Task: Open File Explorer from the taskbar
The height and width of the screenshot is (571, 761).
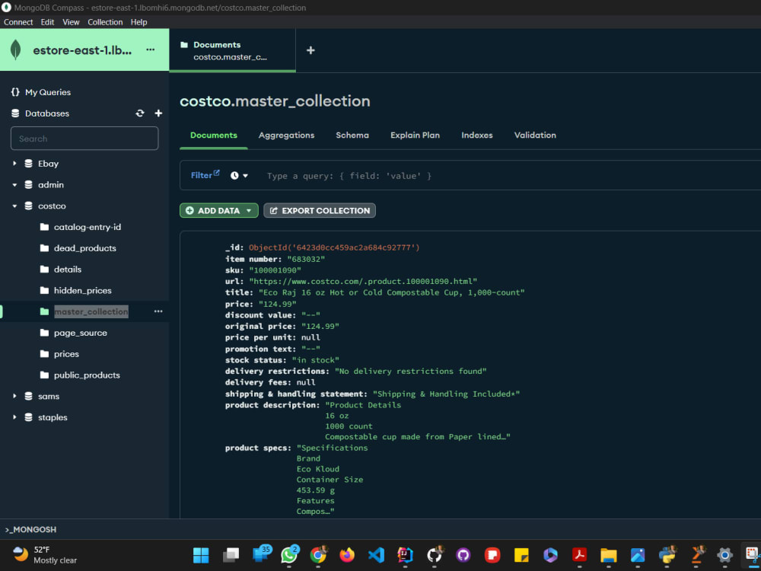Action: pos(609,554)
